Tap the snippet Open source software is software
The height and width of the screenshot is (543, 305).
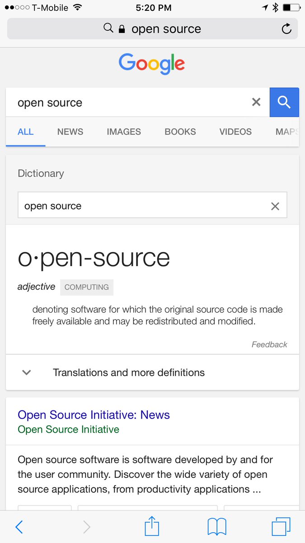pos(145,474)
